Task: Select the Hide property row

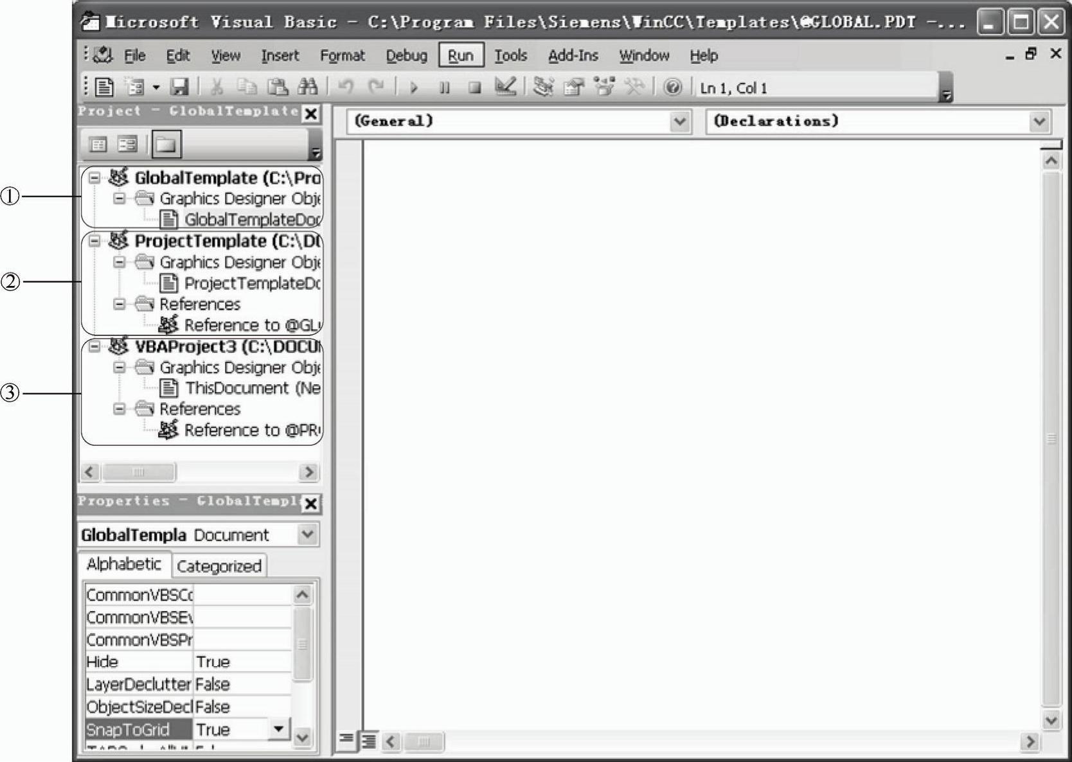Action: pos(188,662)
